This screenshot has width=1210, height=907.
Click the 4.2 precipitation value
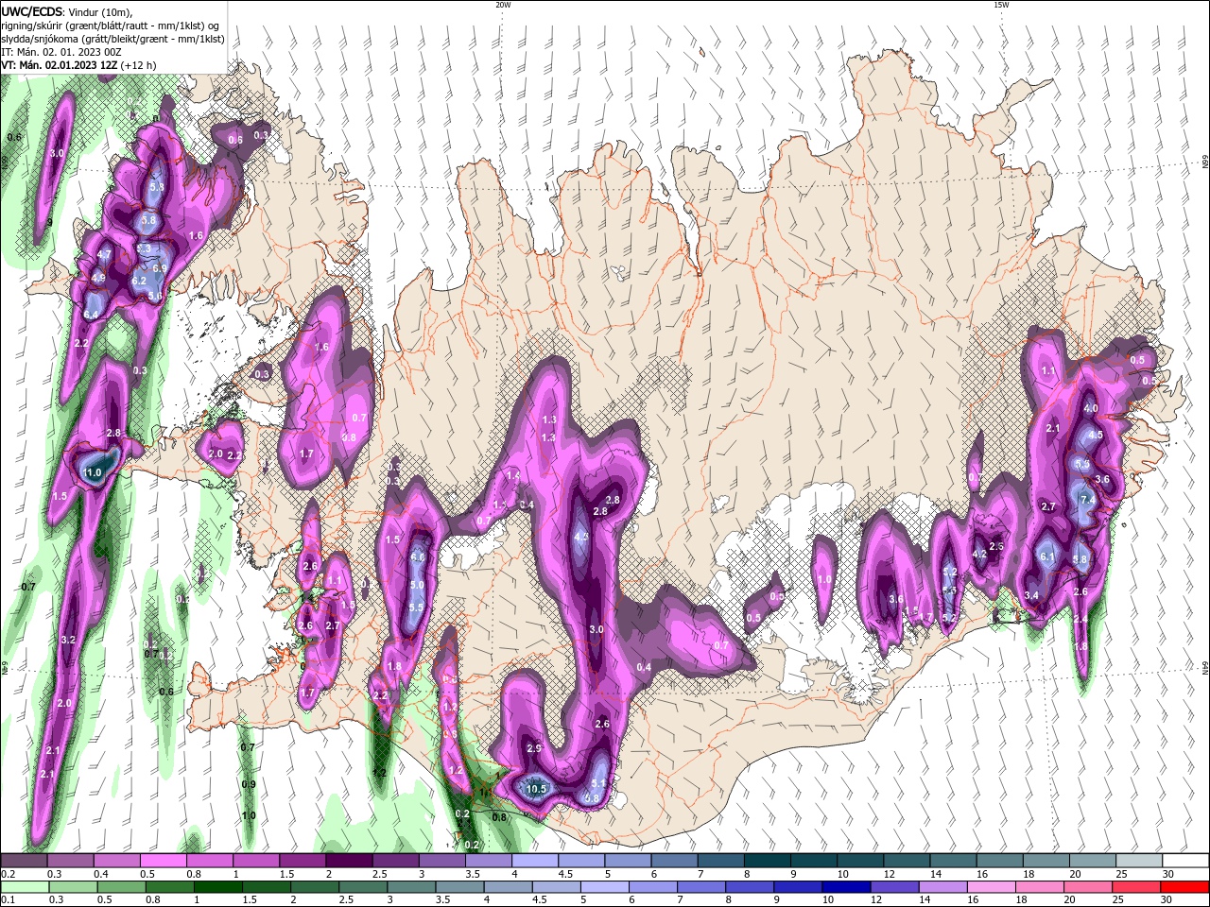click(x=979, y=555)
